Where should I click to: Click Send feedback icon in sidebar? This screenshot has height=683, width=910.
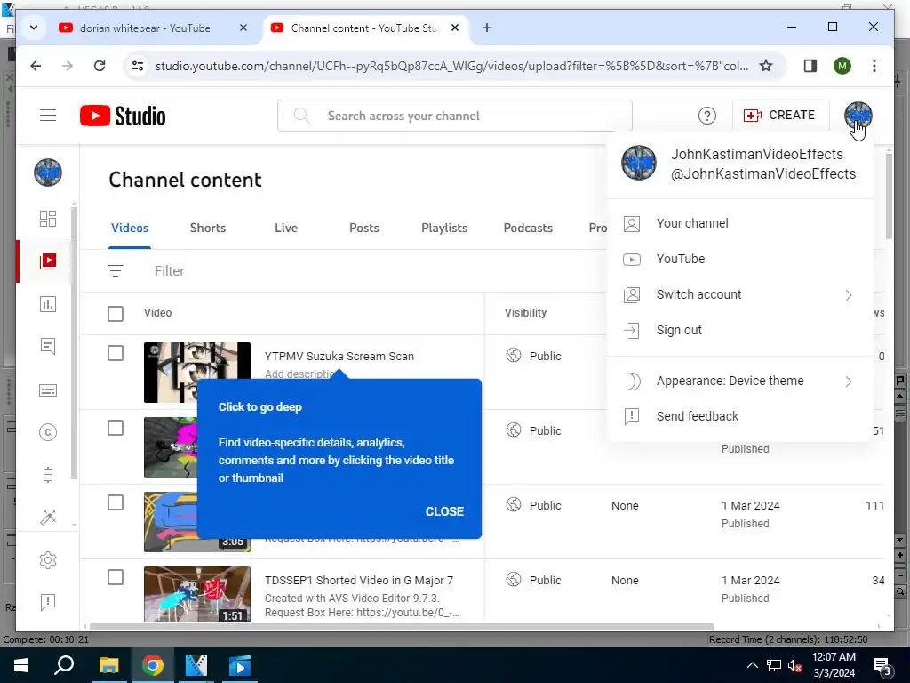coord(48,602)
